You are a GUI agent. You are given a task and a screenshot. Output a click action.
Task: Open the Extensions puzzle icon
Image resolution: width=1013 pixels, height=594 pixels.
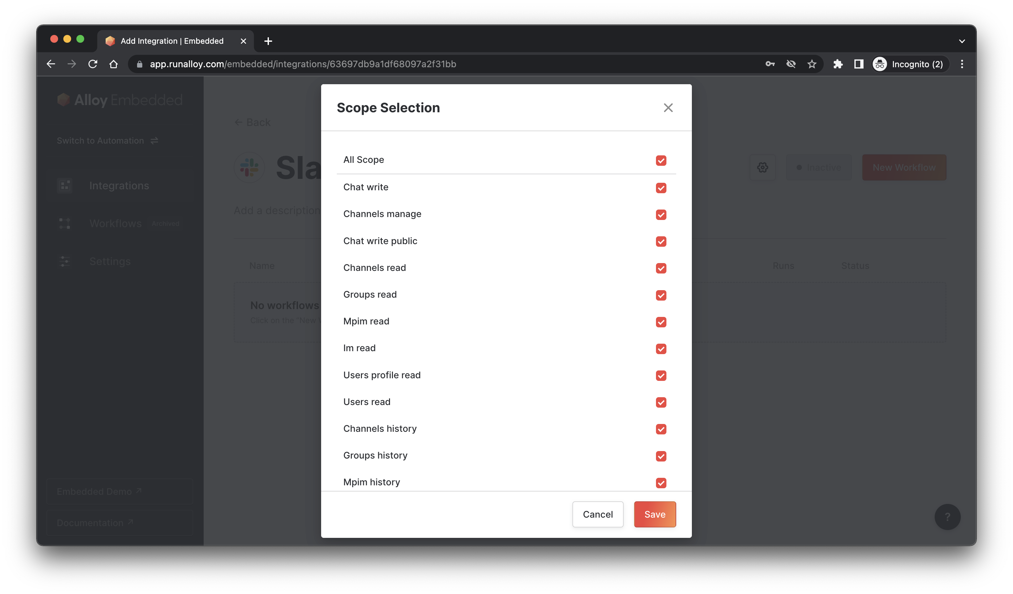(838, 64)
